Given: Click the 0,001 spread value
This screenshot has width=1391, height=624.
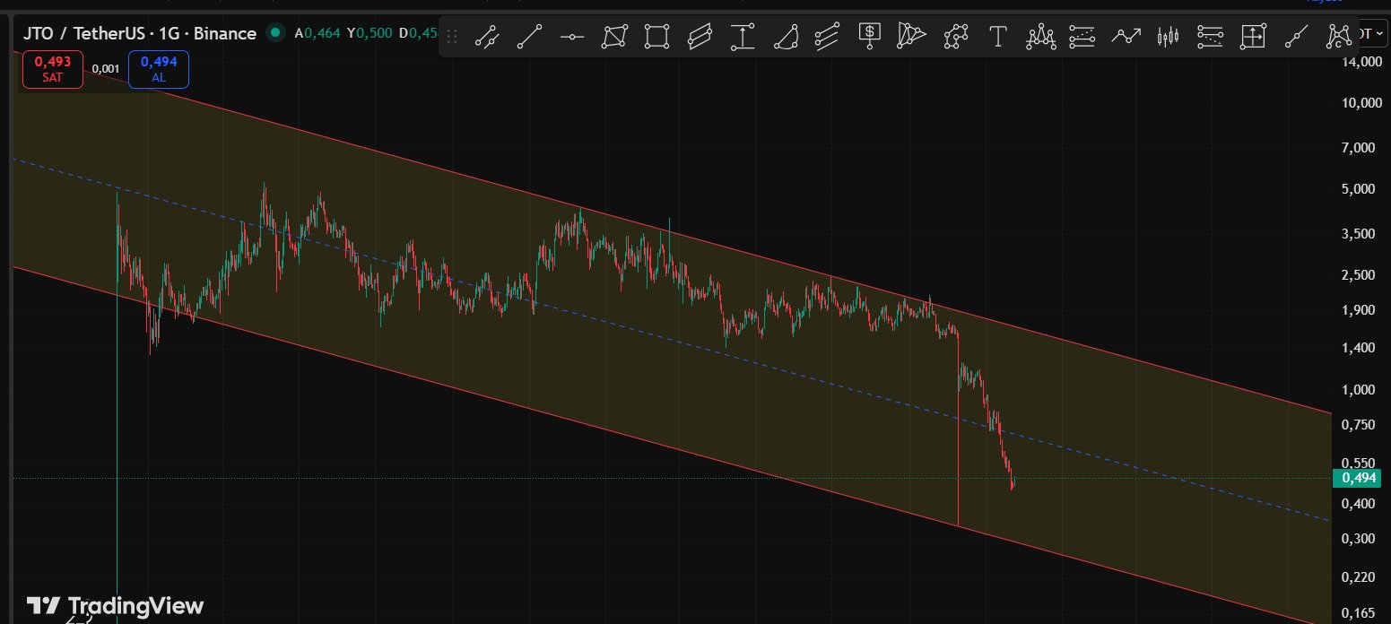Looking at the screenshot, I should pos(106,69).
